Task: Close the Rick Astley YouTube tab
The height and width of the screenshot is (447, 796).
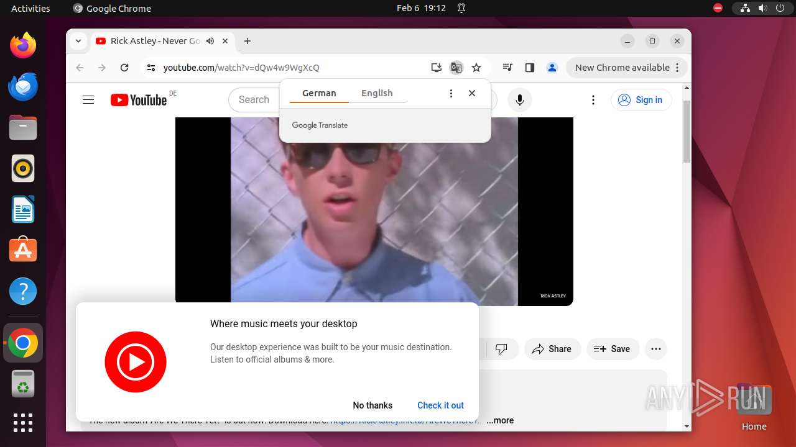Action: tap(225, 41)
